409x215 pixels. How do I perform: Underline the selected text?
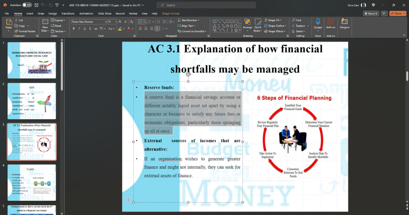point(85,28)
